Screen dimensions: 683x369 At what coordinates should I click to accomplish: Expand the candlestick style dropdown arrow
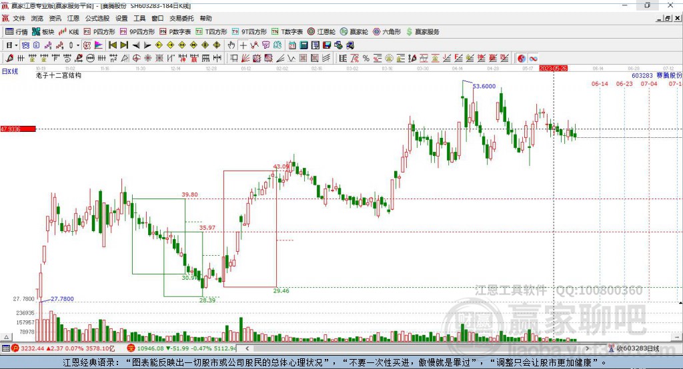point(78,45)
